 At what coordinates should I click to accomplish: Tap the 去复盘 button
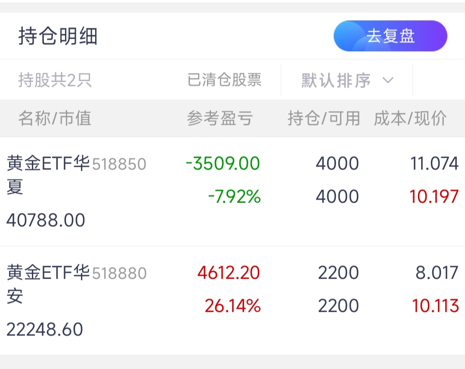pyautogui.click(x=390, y=36)
